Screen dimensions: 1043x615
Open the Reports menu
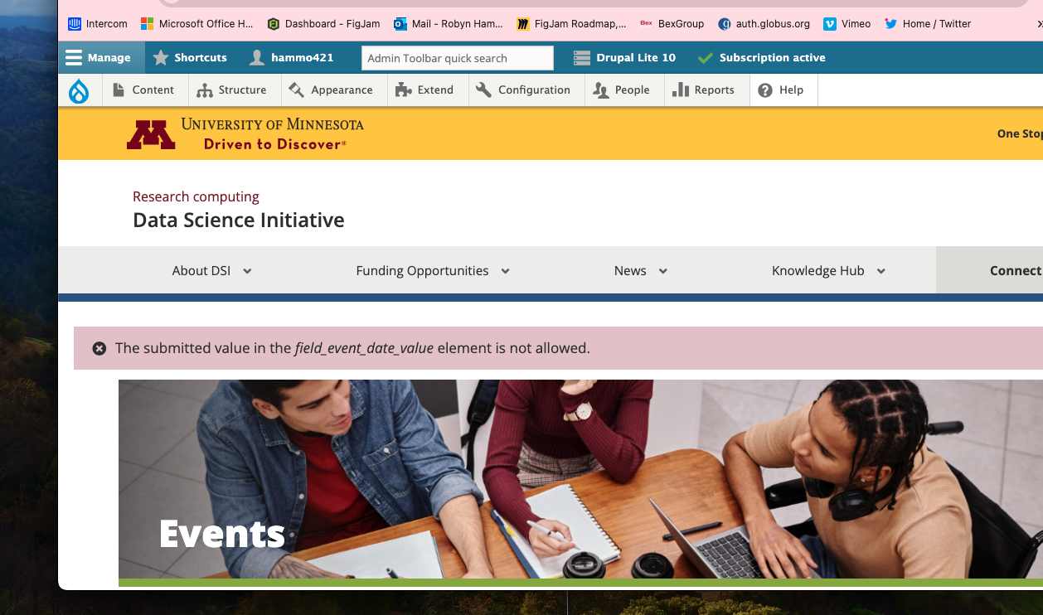coord(703,90)
